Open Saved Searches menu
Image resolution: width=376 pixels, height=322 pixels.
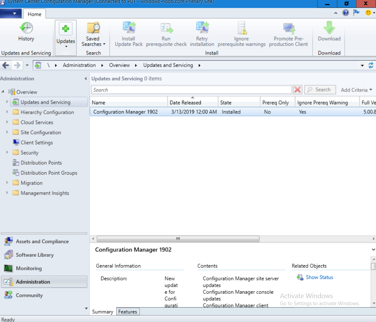[93, 34]
